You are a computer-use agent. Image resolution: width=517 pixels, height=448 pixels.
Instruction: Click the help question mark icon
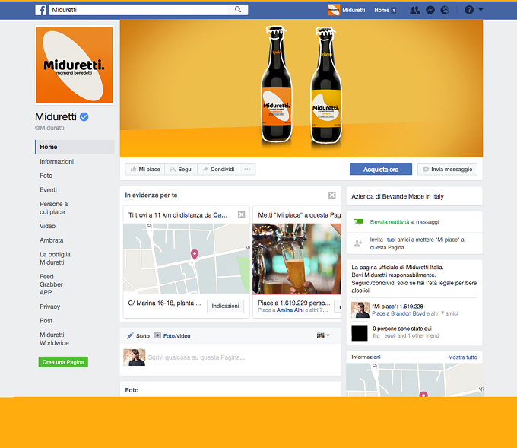click(469, 10)
